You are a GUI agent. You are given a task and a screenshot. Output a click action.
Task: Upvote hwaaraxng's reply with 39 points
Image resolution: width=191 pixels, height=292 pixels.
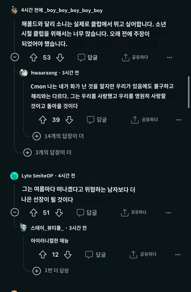[43, 120]
